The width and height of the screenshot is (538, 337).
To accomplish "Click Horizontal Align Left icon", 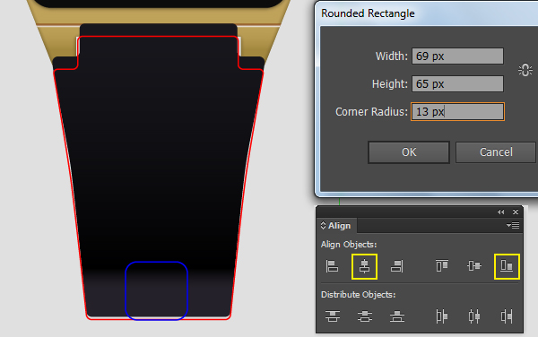I will pos(332,266).
